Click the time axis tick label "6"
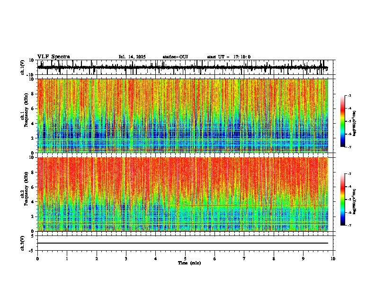 (x=215, y=259)
